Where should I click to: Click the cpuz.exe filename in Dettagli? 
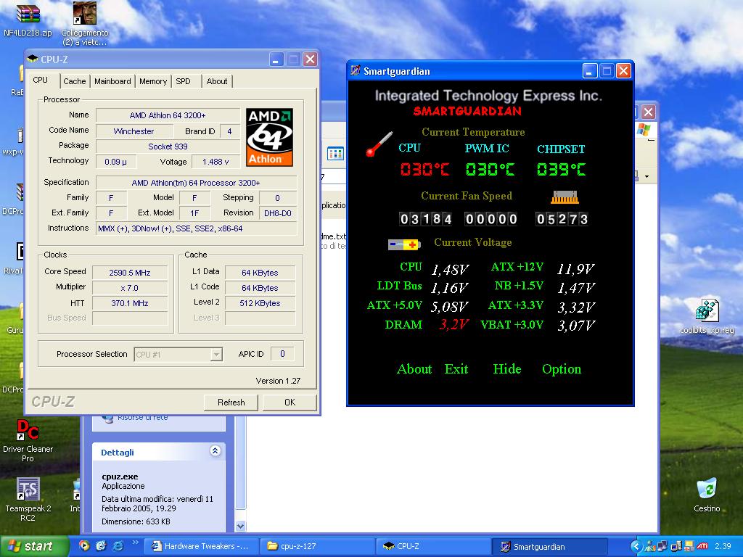[120, 476]
